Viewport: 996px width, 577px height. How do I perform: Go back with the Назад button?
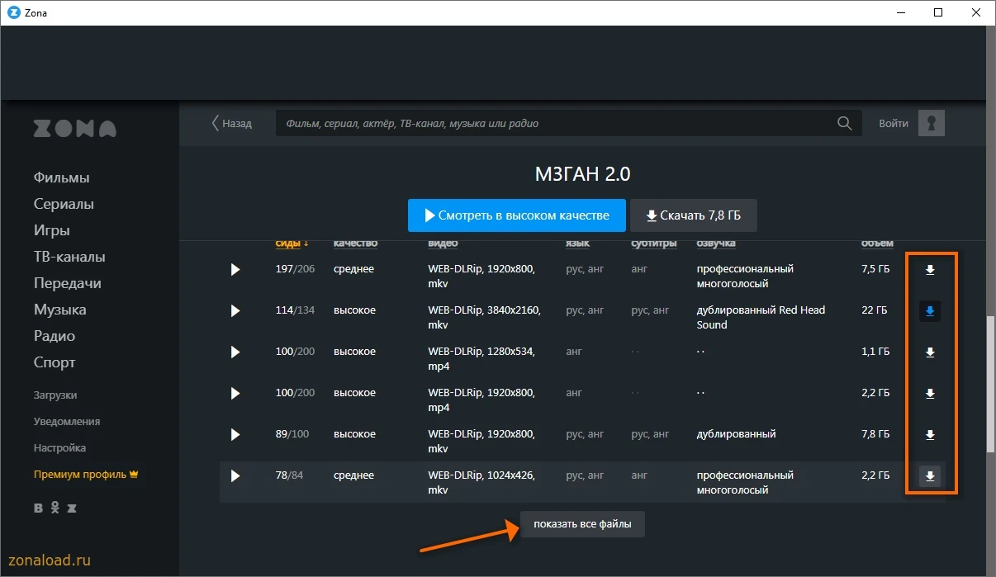click(x=232, y=123)
